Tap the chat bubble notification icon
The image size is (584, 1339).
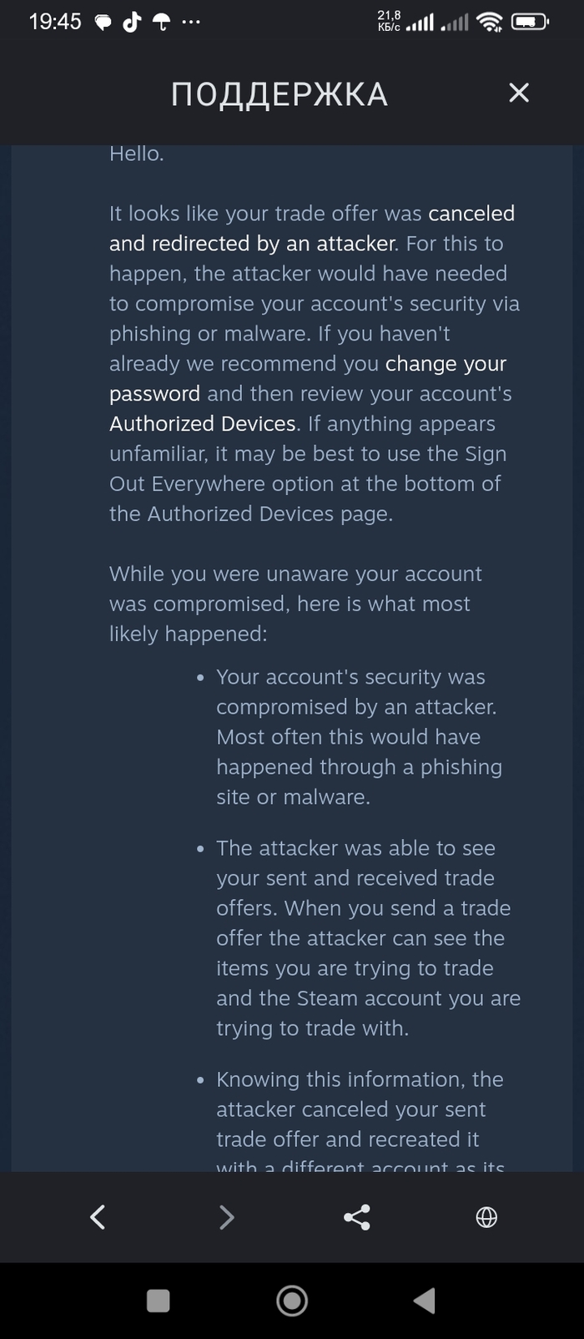pyautogui.click(x=103, y=23)
